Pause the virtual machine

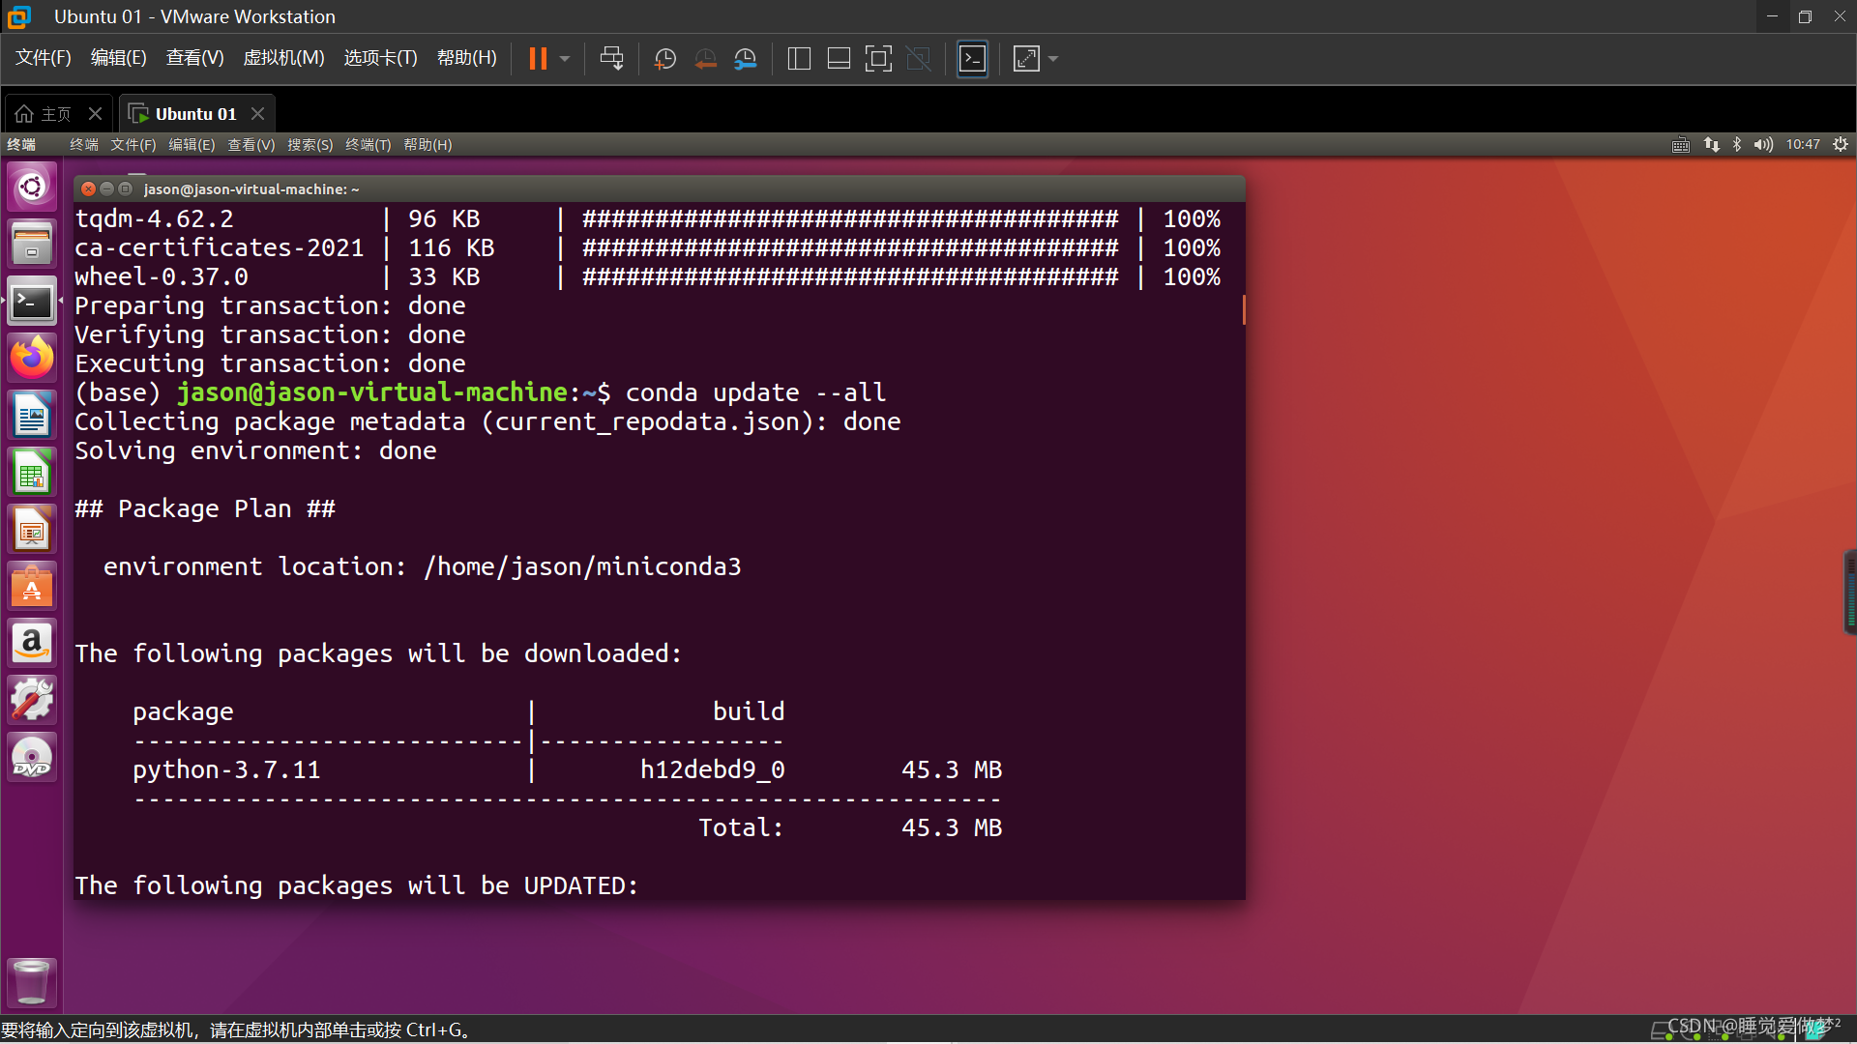pos(538,59)
